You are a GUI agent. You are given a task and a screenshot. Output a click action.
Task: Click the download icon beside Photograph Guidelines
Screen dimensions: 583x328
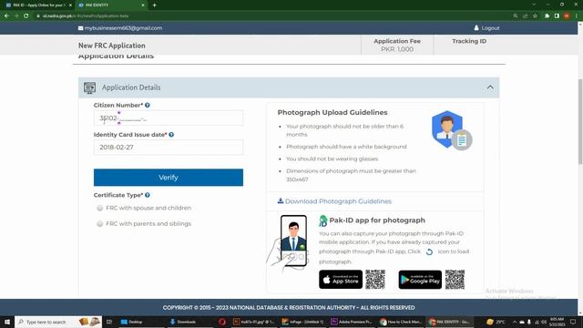pyautogui.click(x=281, y=200)
